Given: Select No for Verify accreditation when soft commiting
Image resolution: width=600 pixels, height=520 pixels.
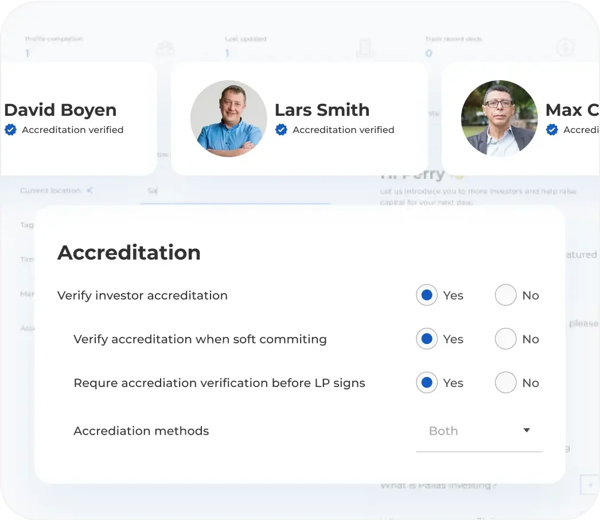Looking at the screenshot, I should pos(505,339).
